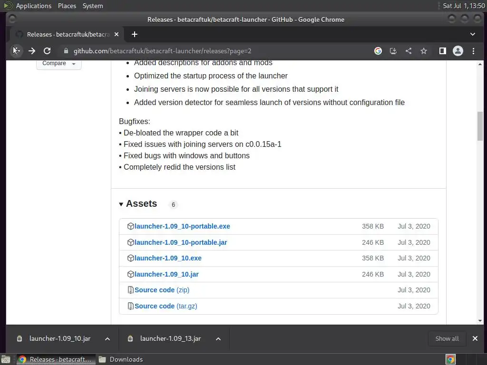The image size is (487, 365).
Task: Open Google search icon in toolbar
Action: (378, 51)
